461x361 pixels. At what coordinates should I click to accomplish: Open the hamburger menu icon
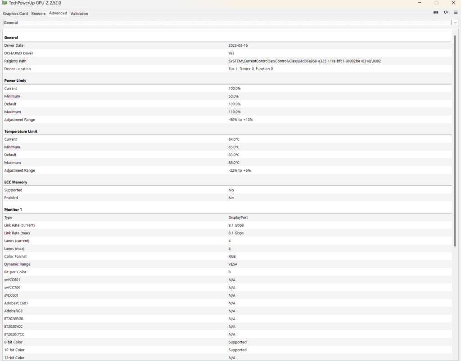(x=456, y=12)
